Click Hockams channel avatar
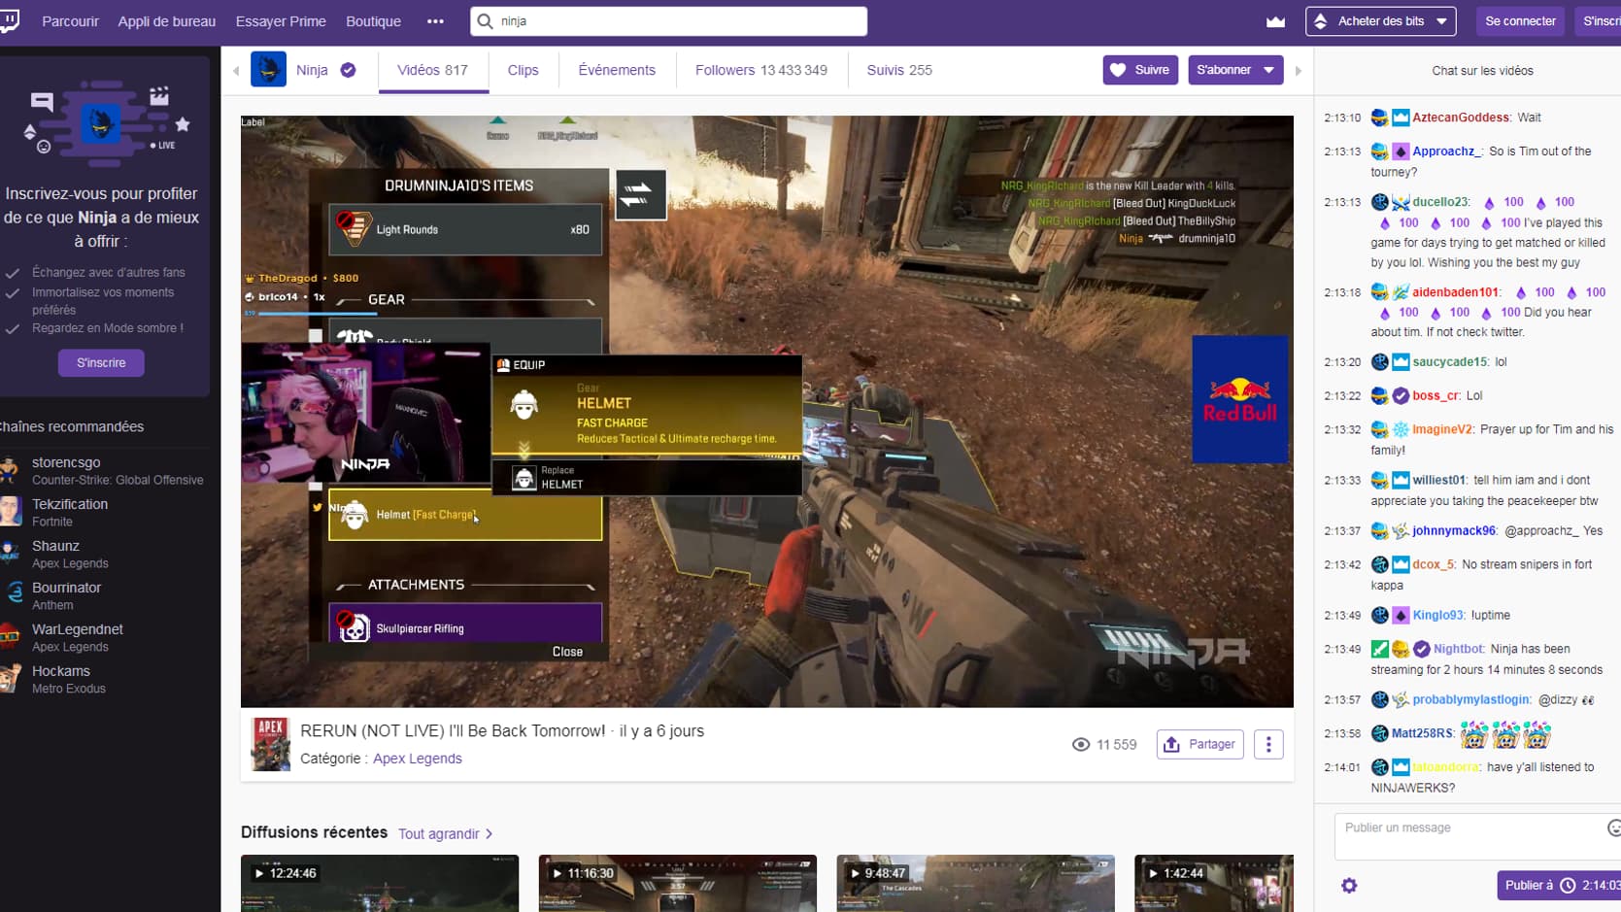Image resolution: width=1621 pixels, height=912 pixels. click(10, 679)
